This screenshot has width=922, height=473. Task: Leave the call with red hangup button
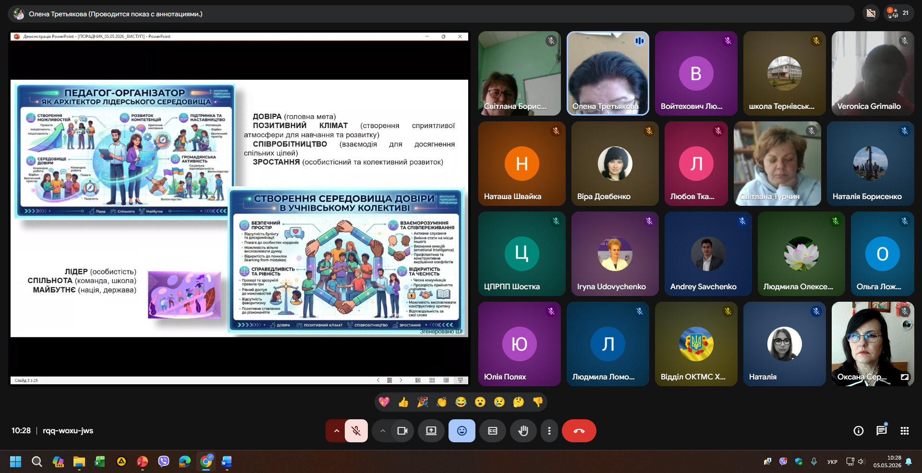pyautogui.click(x=579, y=431)
